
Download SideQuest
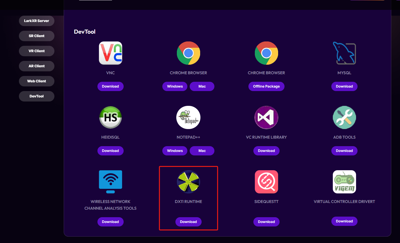[x=266, y=222]
